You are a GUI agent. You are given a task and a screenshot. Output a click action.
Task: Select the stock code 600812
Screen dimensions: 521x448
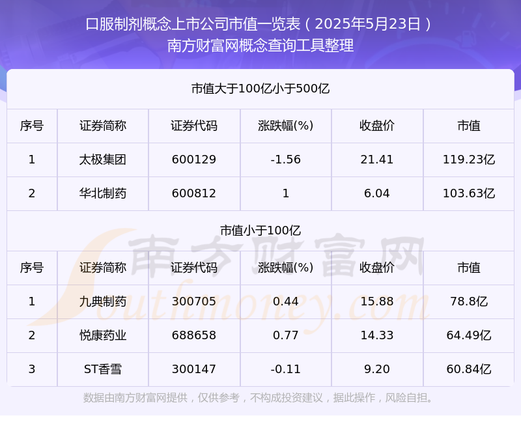[194, 193]
